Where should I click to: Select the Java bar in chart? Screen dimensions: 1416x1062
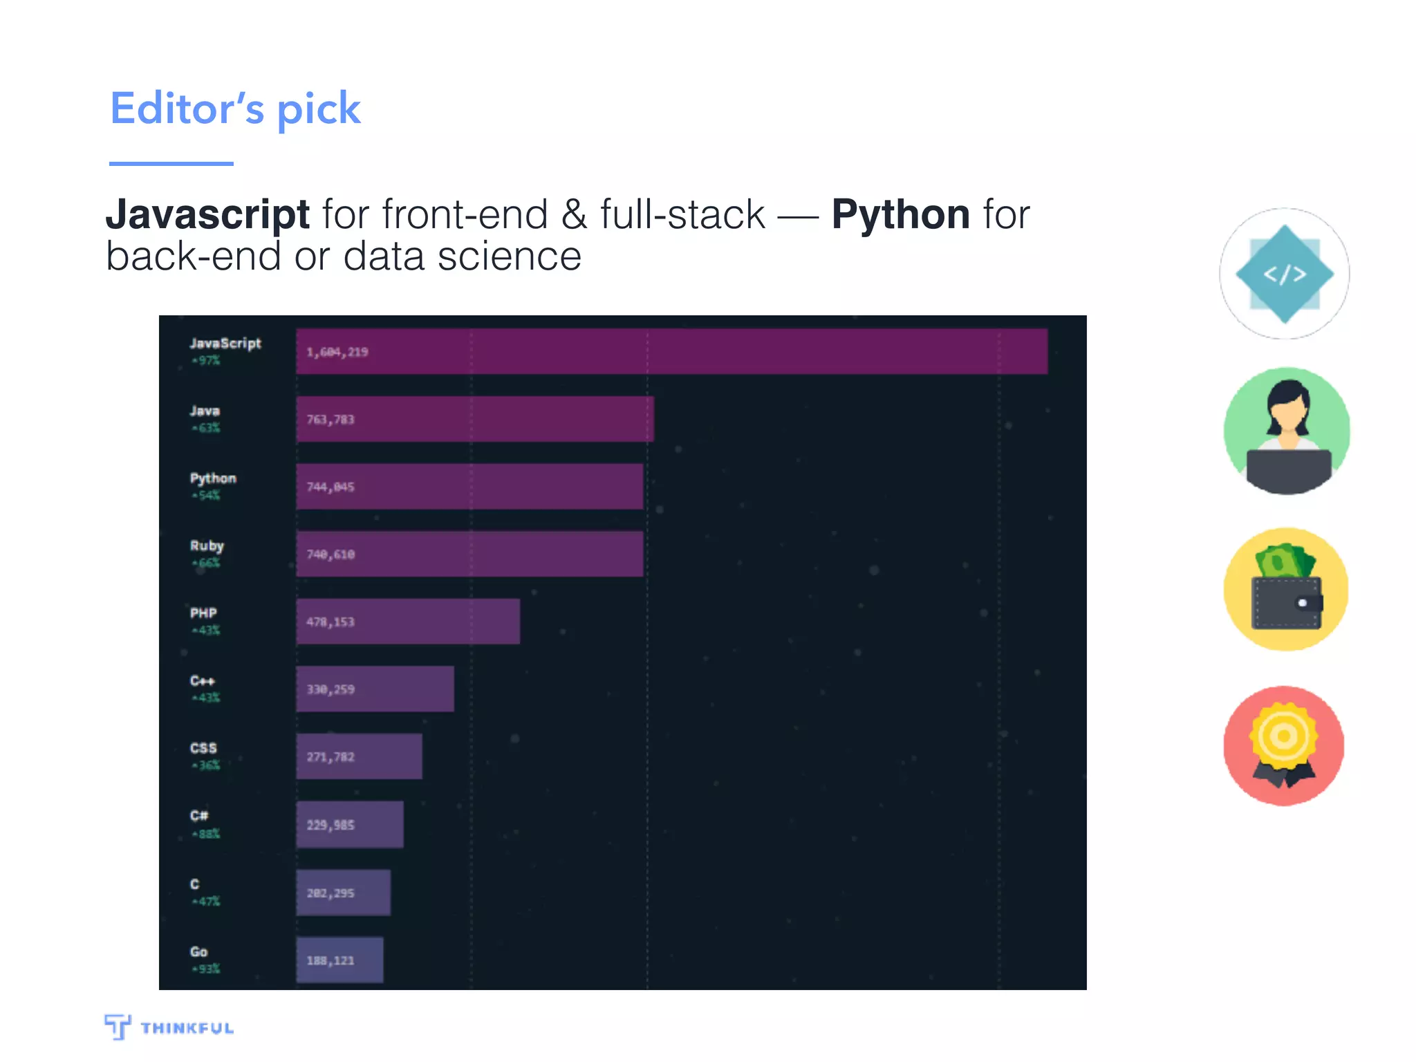(x=475, y=419)
